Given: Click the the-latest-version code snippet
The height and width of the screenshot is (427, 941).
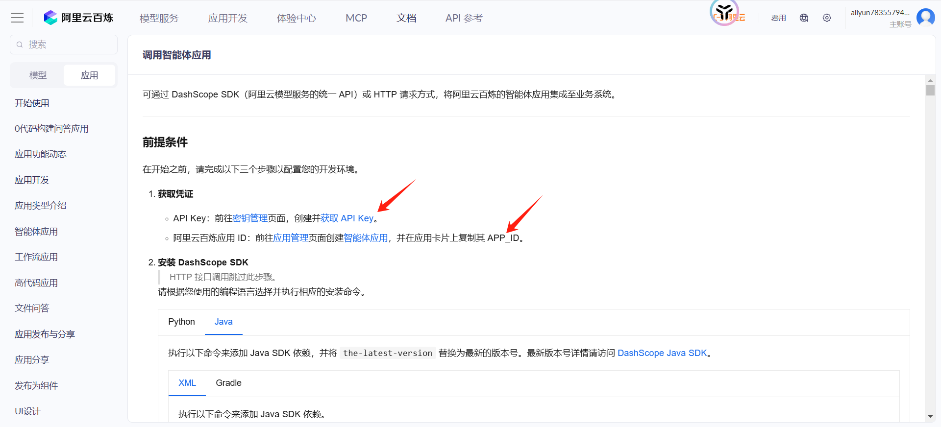Looking at the screenshot, I should coord(388,353).
